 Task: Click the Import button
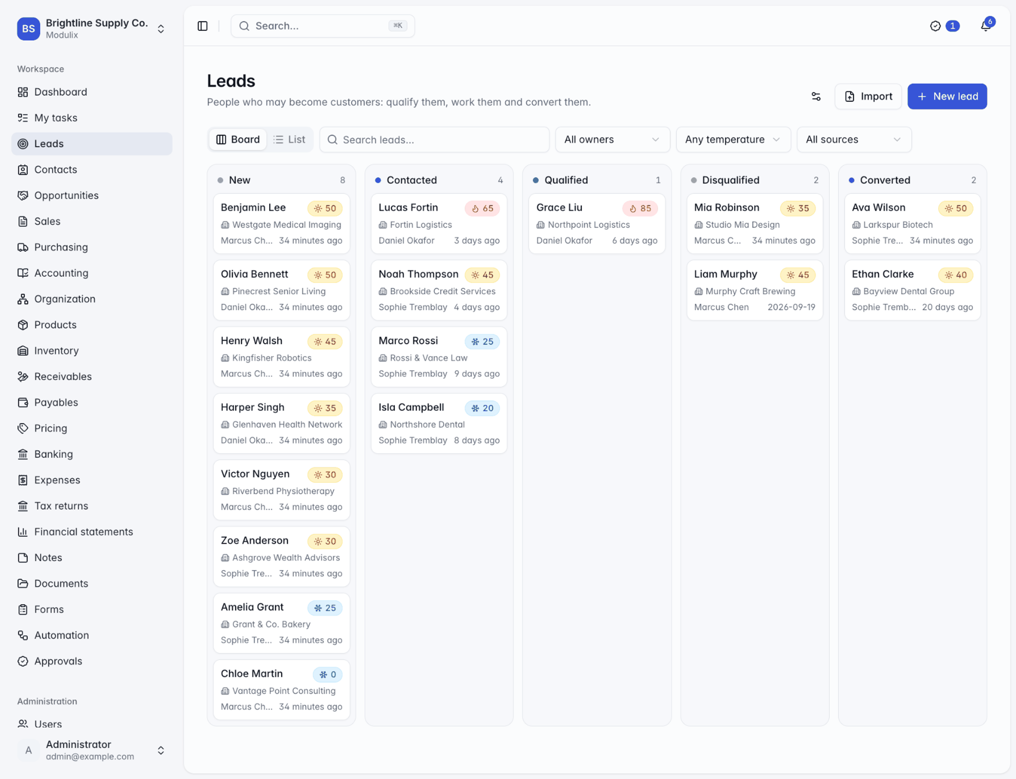pos(868,96)
